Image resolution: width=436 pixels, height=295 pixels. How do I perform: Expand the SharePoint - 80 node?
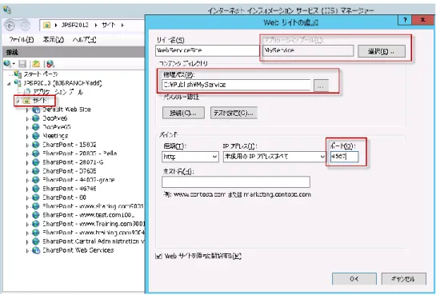27,198
